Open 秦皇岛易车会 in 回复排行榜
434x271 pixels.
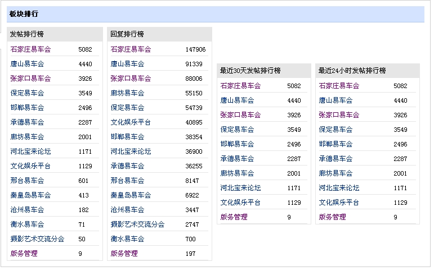[x=131, y=195]
